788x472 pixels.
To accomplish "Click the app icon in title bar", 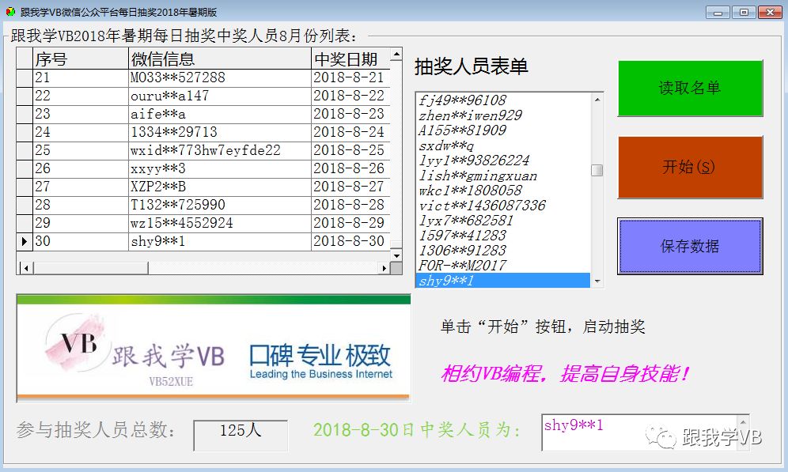I will [x=10, y=12].
